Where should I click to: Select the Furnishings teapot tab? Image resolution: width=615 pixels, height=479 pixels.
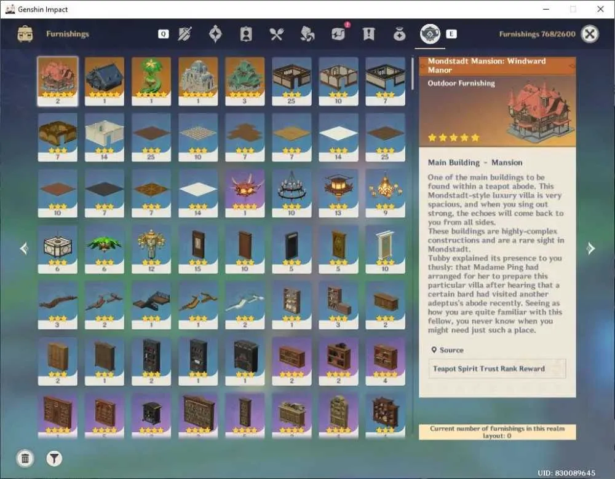click(x=430, y=34)
